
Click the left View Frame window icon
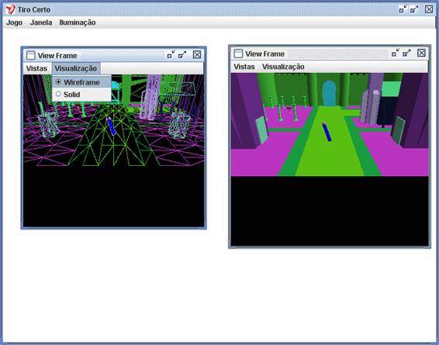point(31,55)
